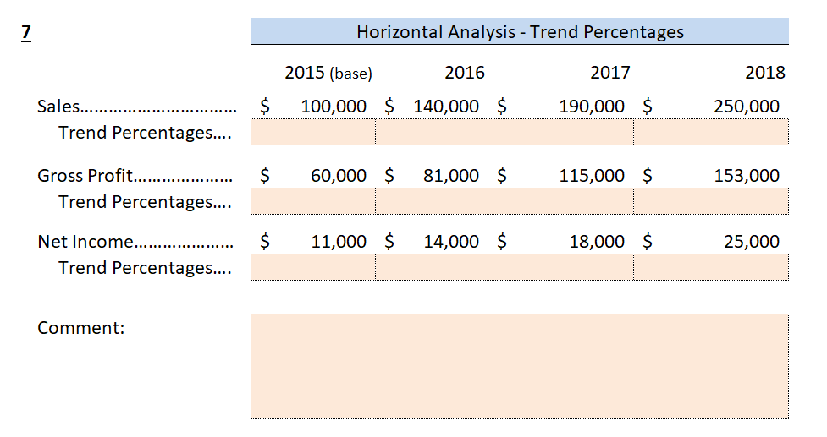The image size is (827, 437).
Task: Select the Sales value 100,000
Action: [x=334, y=107]
